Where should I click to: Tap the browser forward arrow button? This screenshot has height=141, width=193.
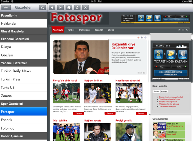tap(60, 7)
